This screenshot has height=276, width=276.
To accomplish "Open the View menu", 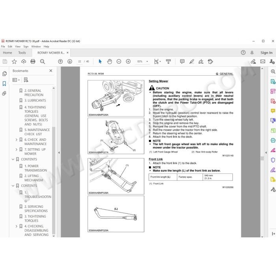I will 18,47.
